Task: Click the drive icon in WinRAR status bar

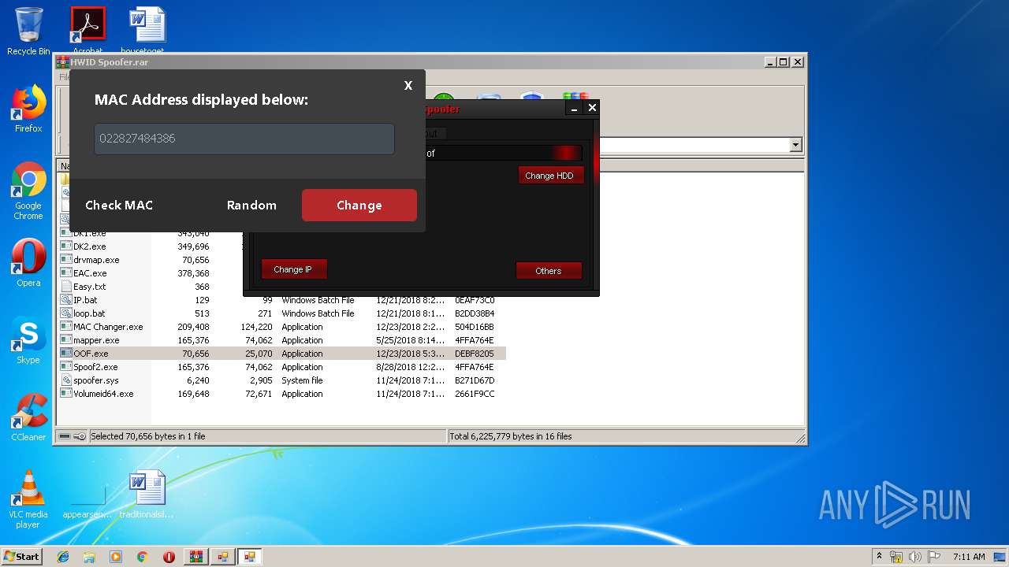Action: click(x=65, y=436)
